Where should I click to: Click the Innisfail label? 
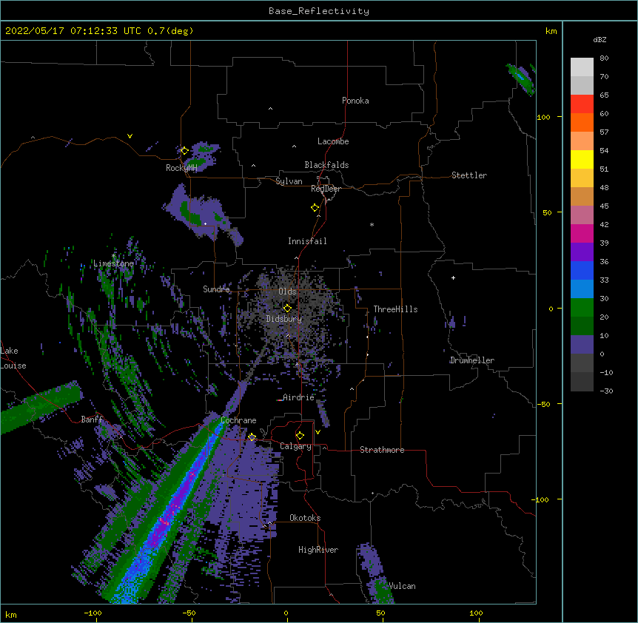307,241
